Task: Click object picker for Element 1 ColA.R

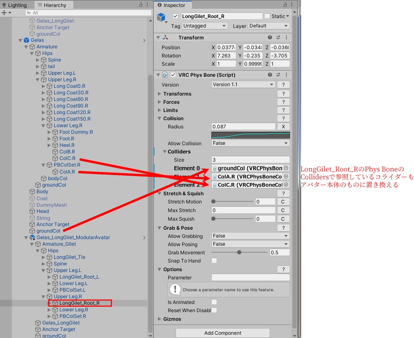Action: (x=286, y=176)
